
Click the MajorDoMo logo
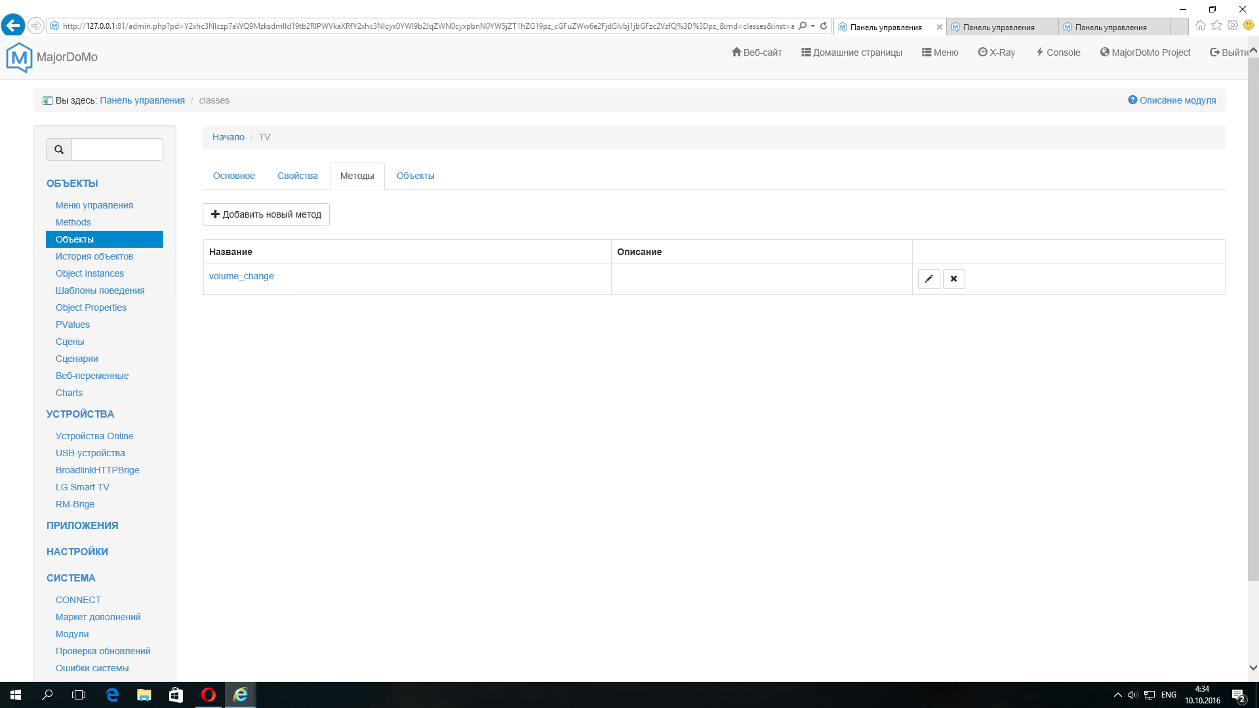pos(19,57)
